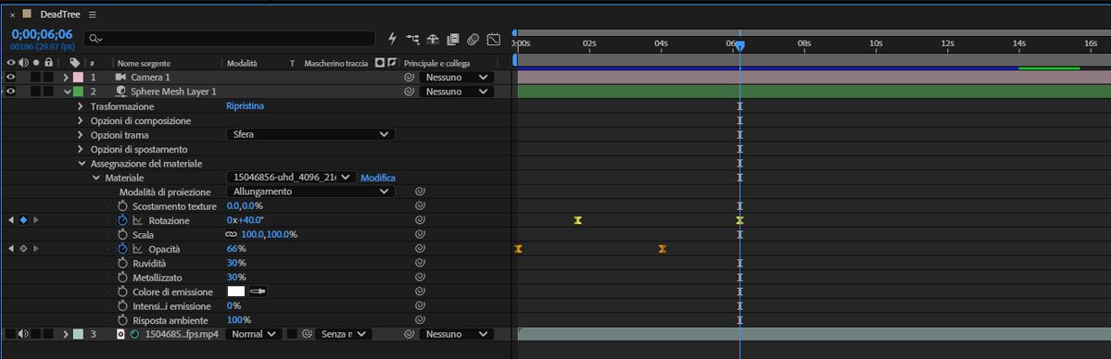
Task: Click the green label of Sphere Mesh Layer 1
Action: pos(78,92)
